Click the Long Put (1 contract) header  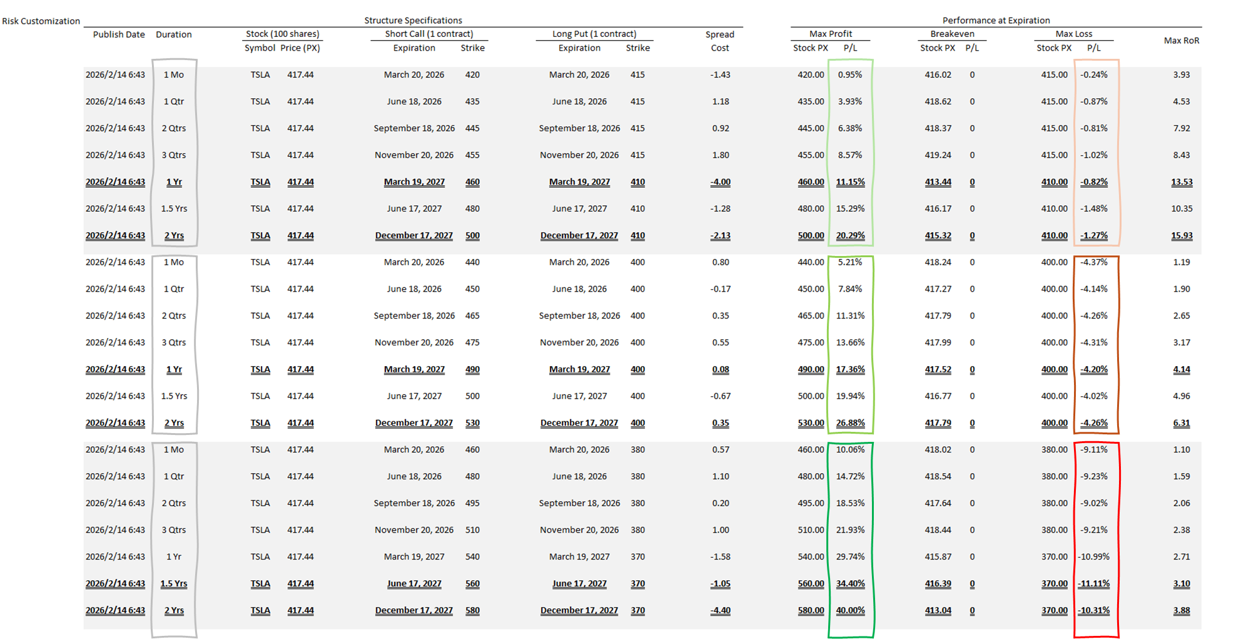point(594,34)
